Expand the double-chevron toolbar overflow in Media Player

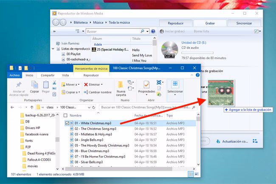[54, 31]
